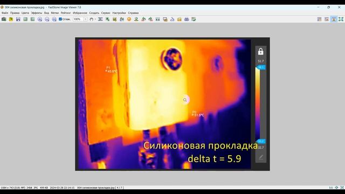This screenshot has height=194, width=345.
Task: Expand the zoom percentage dropdown arrow
Action: 85,19
